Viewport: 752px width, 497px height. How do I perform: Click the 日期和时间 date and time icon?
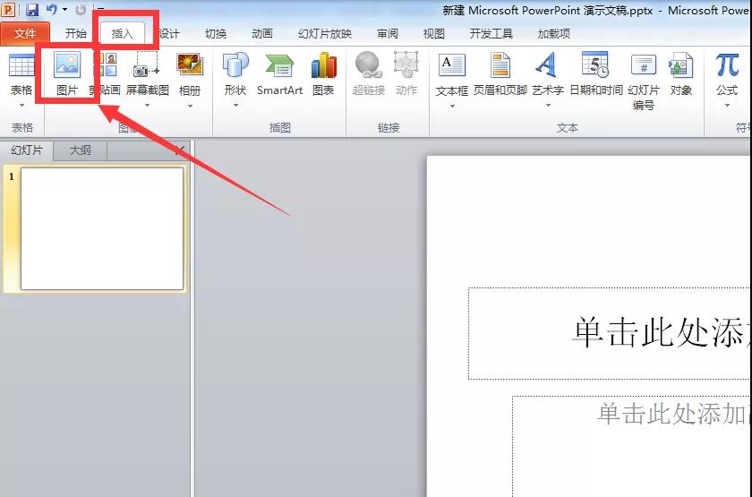[595, 65]
